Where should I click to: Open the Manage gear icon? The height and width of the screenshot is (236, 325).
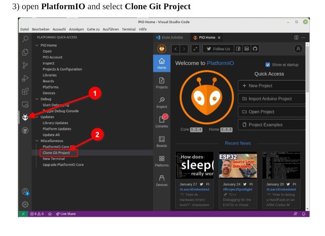point(25,205)
